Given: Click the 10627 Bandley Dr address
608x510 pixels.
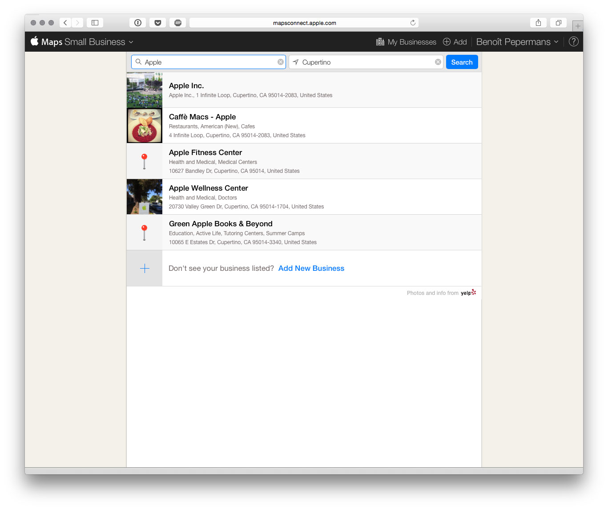Looking at the screenshot, I should pyautogui.click(x=234, y=171).
